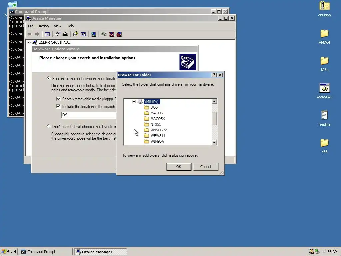The image size is (341, 256).
Task: Click the Update Driver toolbar icon
Action: [x=104, y=34]
